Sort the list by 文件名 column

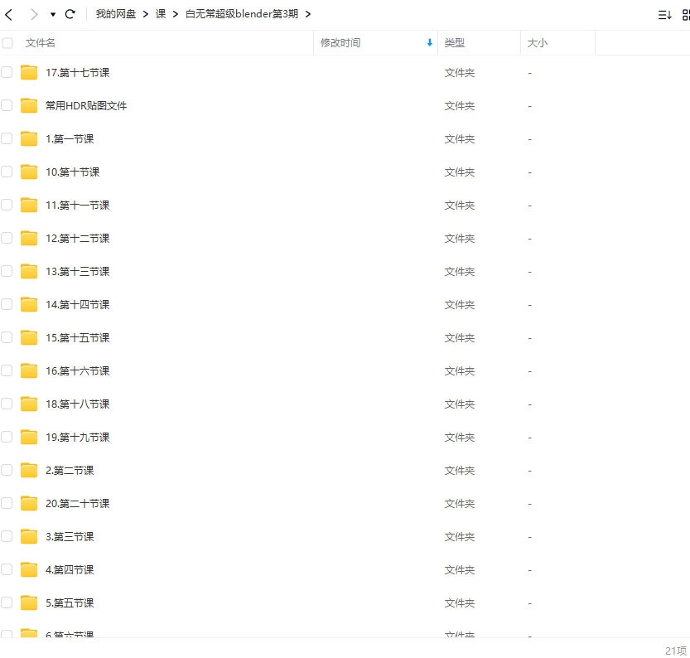41,42
